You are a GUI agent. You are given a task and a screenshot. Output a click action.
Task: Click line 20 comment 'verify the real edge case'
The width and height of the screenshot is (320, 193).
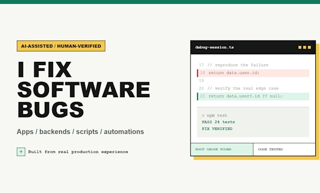point(243,88)
